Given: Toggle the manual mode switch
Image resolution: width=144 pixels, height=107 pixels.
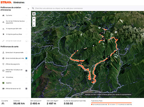Looking at the screenshot, I should [x=26, y=41].
